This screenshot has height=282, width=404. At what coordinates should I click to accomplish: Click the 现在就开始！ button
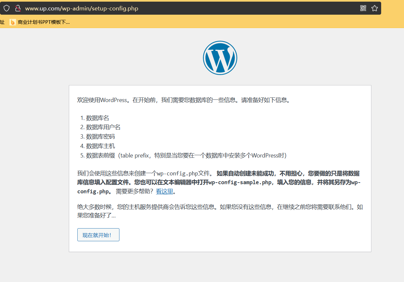(x=98, y=235)
